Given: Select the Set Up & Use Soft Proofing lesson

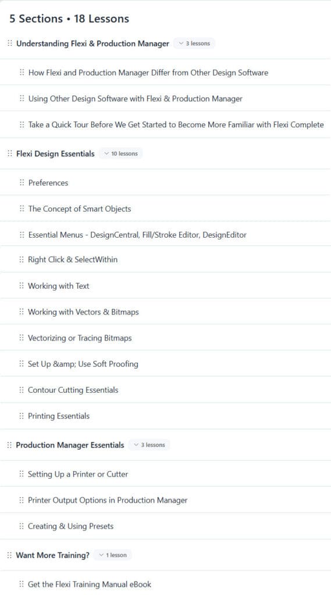Looking at the screenshot, I should click(83, 364).
